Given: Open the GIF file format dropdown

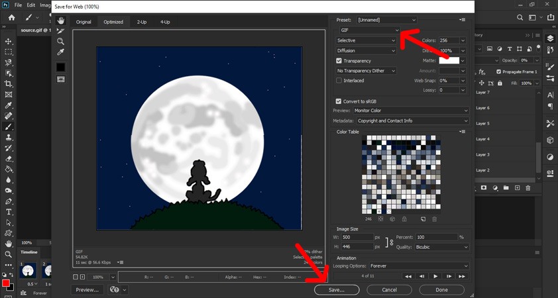Looking at the screenshot, I should (x=368, y=30).
